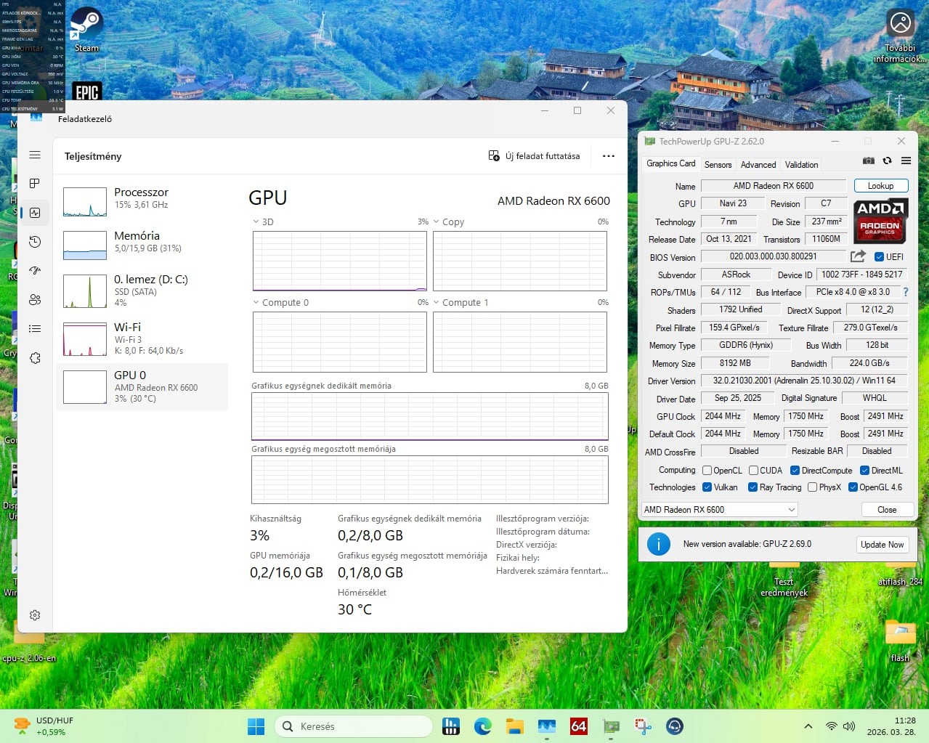Toggle the PhysX checkbox
929x743 pixels.
(x=812, y=487)
